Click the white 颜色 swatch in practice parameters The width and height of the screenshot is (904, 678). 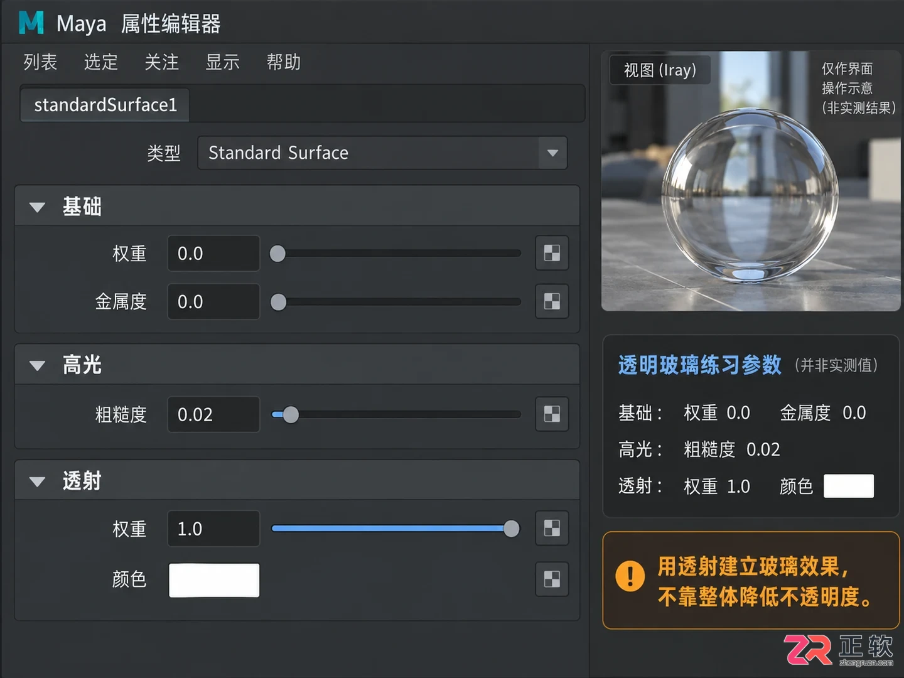849,486
